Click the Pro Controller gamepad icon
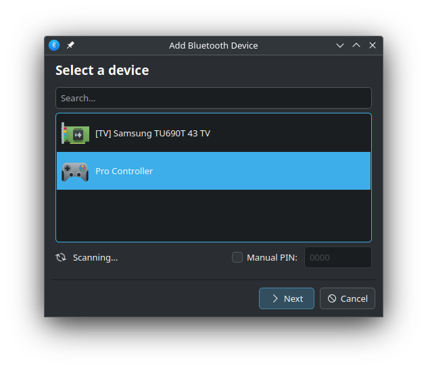The image size is (428, 370). [75, 171]
